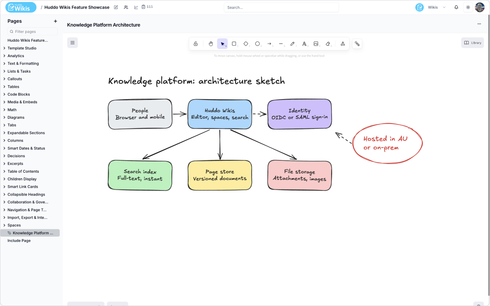This screenshot has width=490, height=306.
Task: Click the laser pointer tool button
Action: click(357, 44)
